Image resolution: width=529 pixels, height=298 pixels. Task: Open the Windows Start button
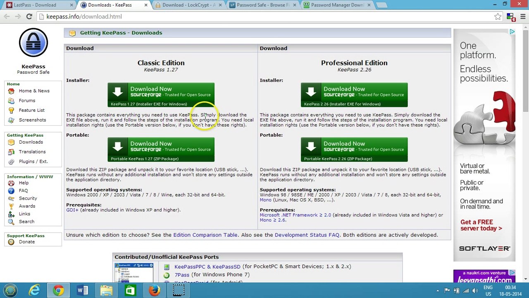10,290
